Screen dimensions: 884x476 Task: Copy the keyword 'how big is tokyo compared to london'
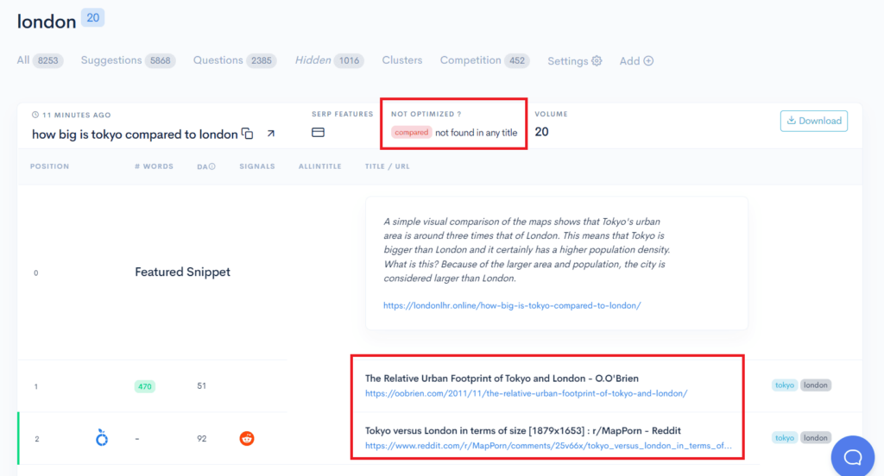(x=248, y=134)
